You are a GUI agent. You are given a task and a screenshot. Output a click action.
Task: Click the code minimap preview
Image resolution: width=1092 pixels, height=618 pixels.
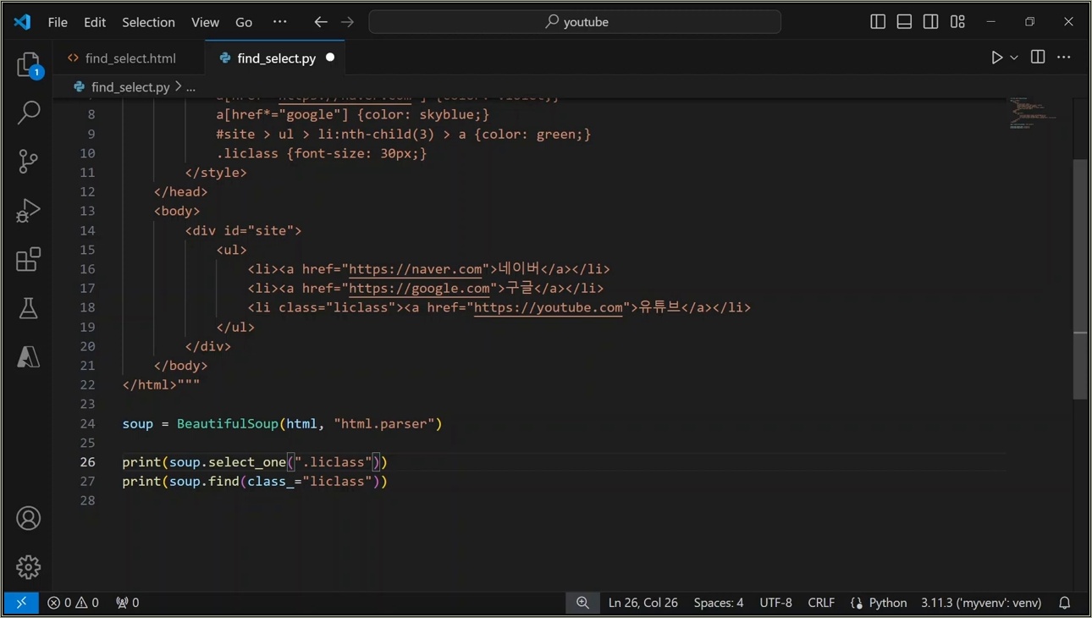tap(1034, 113)
